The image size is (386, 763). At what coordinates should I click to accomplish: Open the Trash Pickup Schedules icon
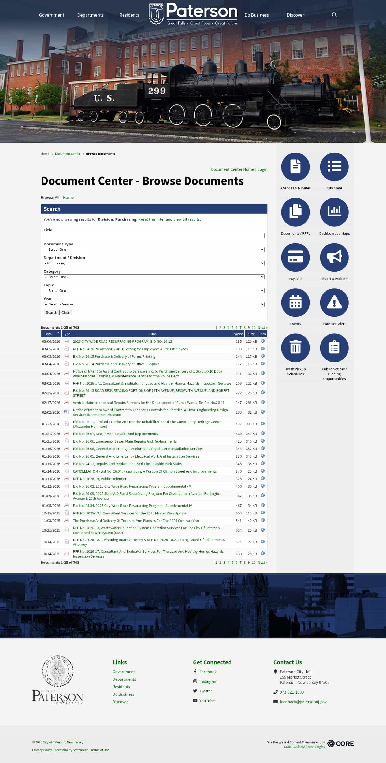pyautogui.click(x=295, y=348)
